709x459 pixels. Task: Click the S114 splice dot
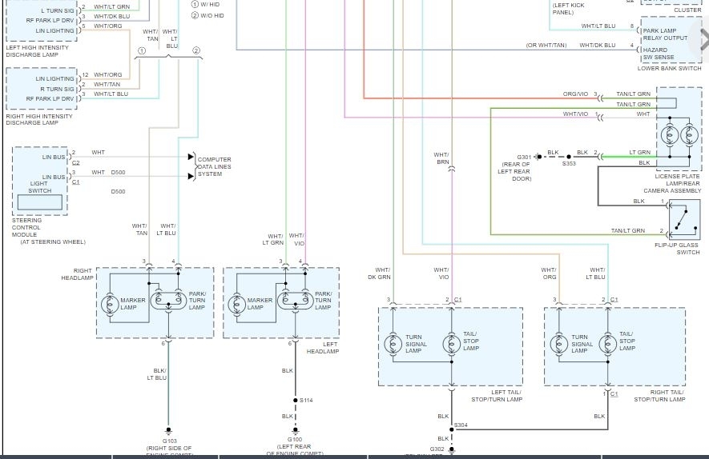point(296,401)
